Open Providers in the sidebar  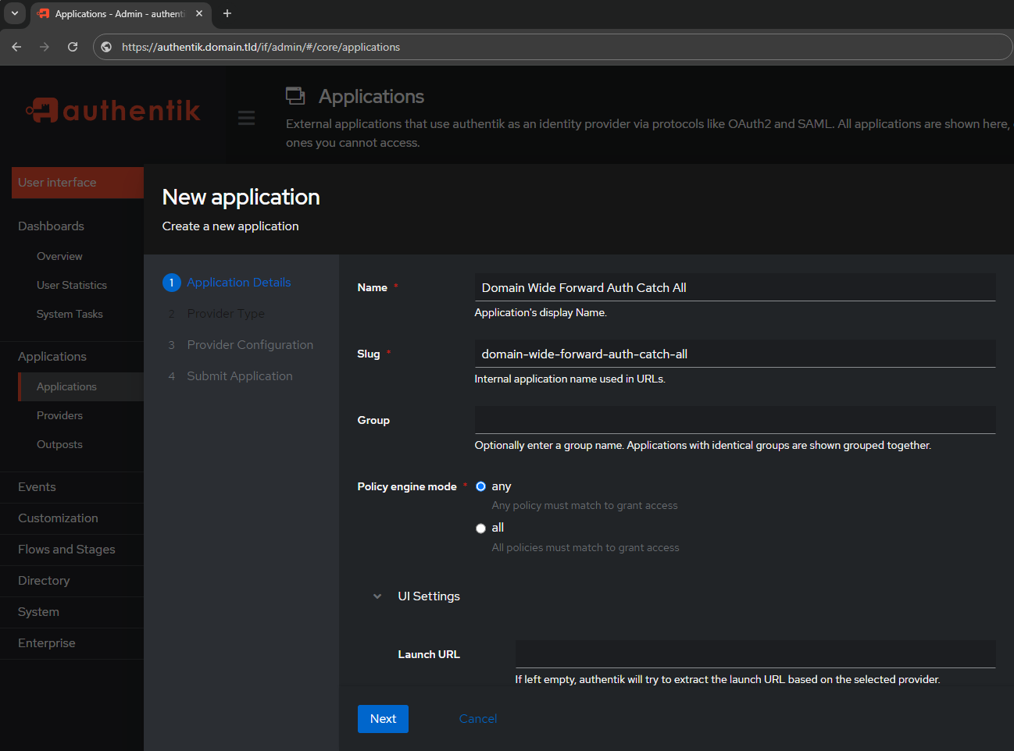pyautogui.click(x=59, y=415)
